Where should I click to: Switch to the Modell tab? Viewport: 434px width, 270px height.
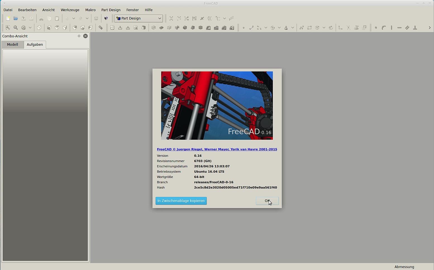(13, 45)
